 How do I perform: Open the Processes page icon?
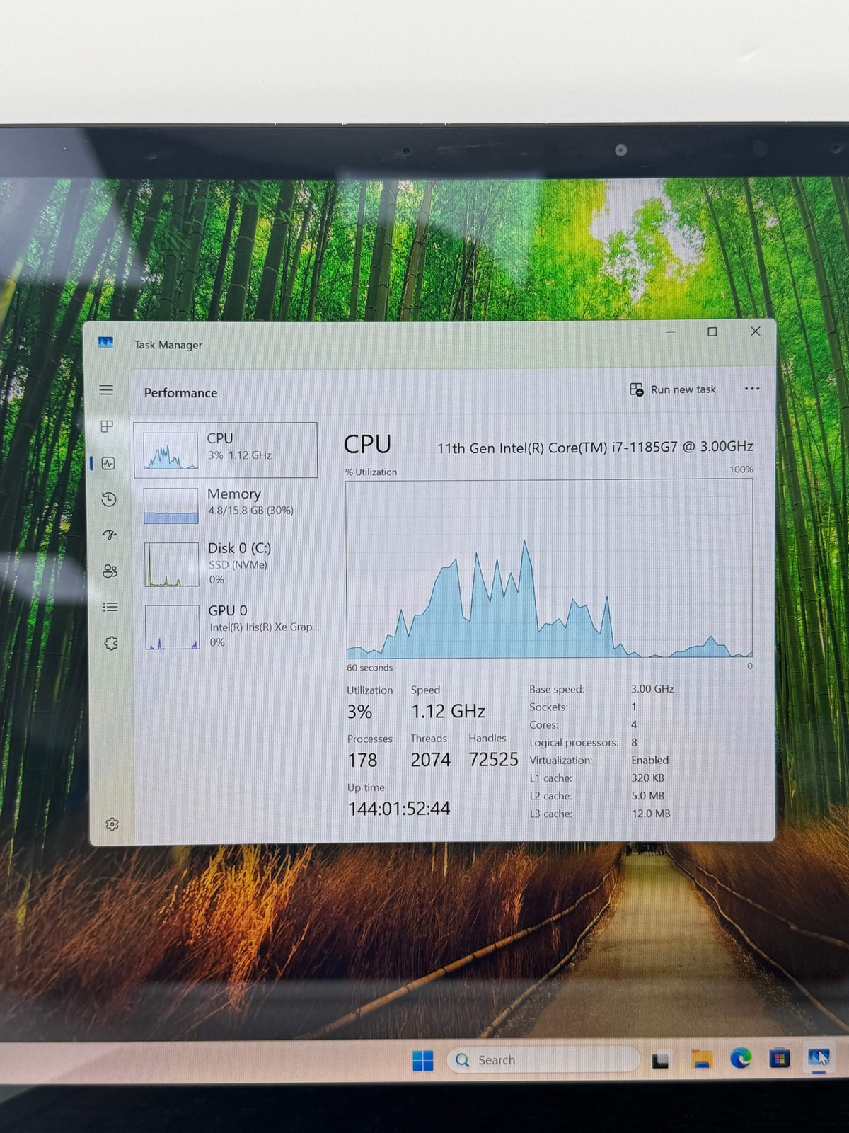tap(107, 426)
